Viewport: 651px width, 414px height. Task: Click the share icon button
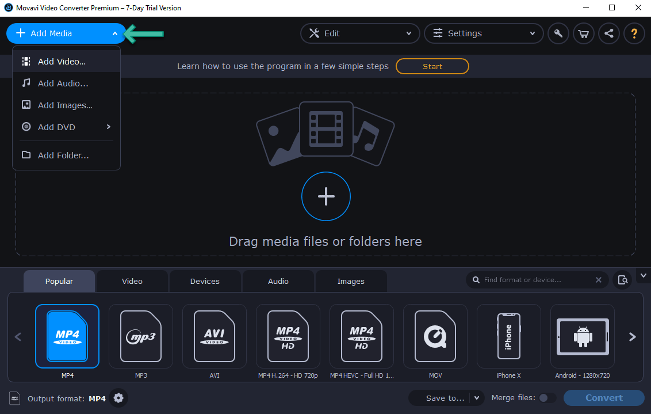tap(608, 33)
